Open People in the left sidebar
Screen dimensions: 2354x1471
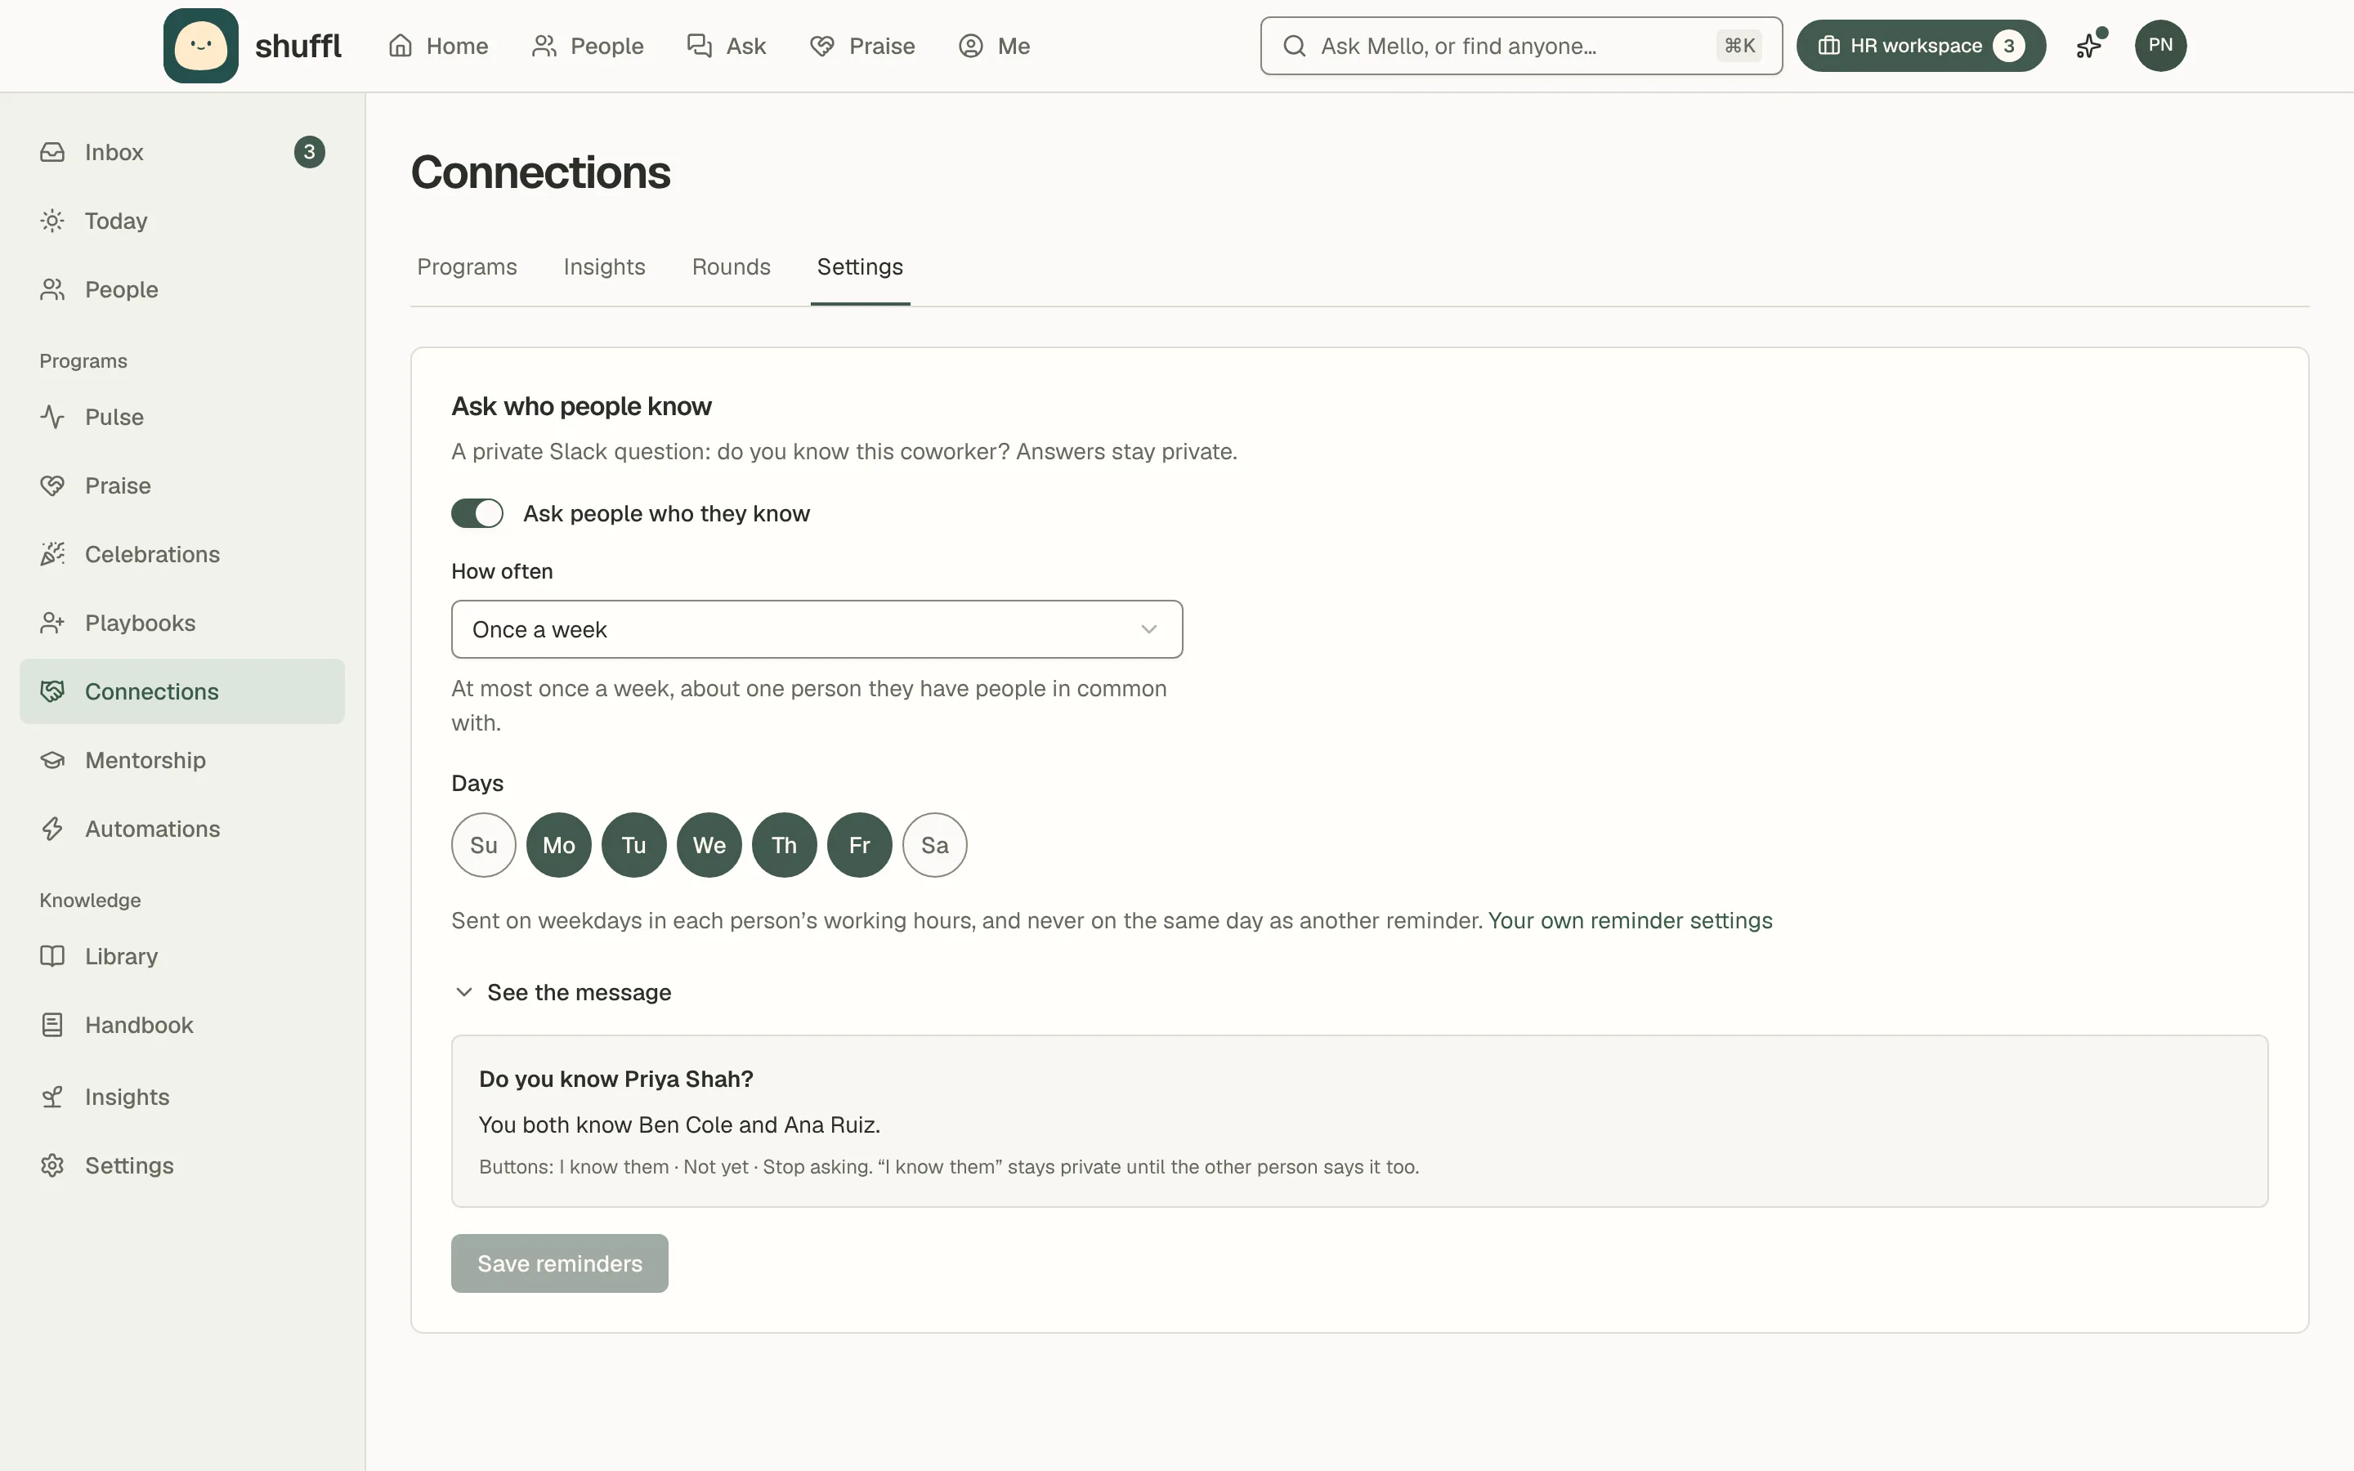click(x=182, y=289)
